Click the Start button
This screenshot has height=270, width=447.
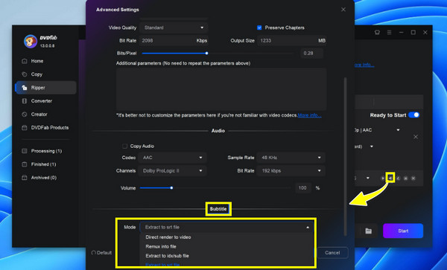click(x=403, y=231)
